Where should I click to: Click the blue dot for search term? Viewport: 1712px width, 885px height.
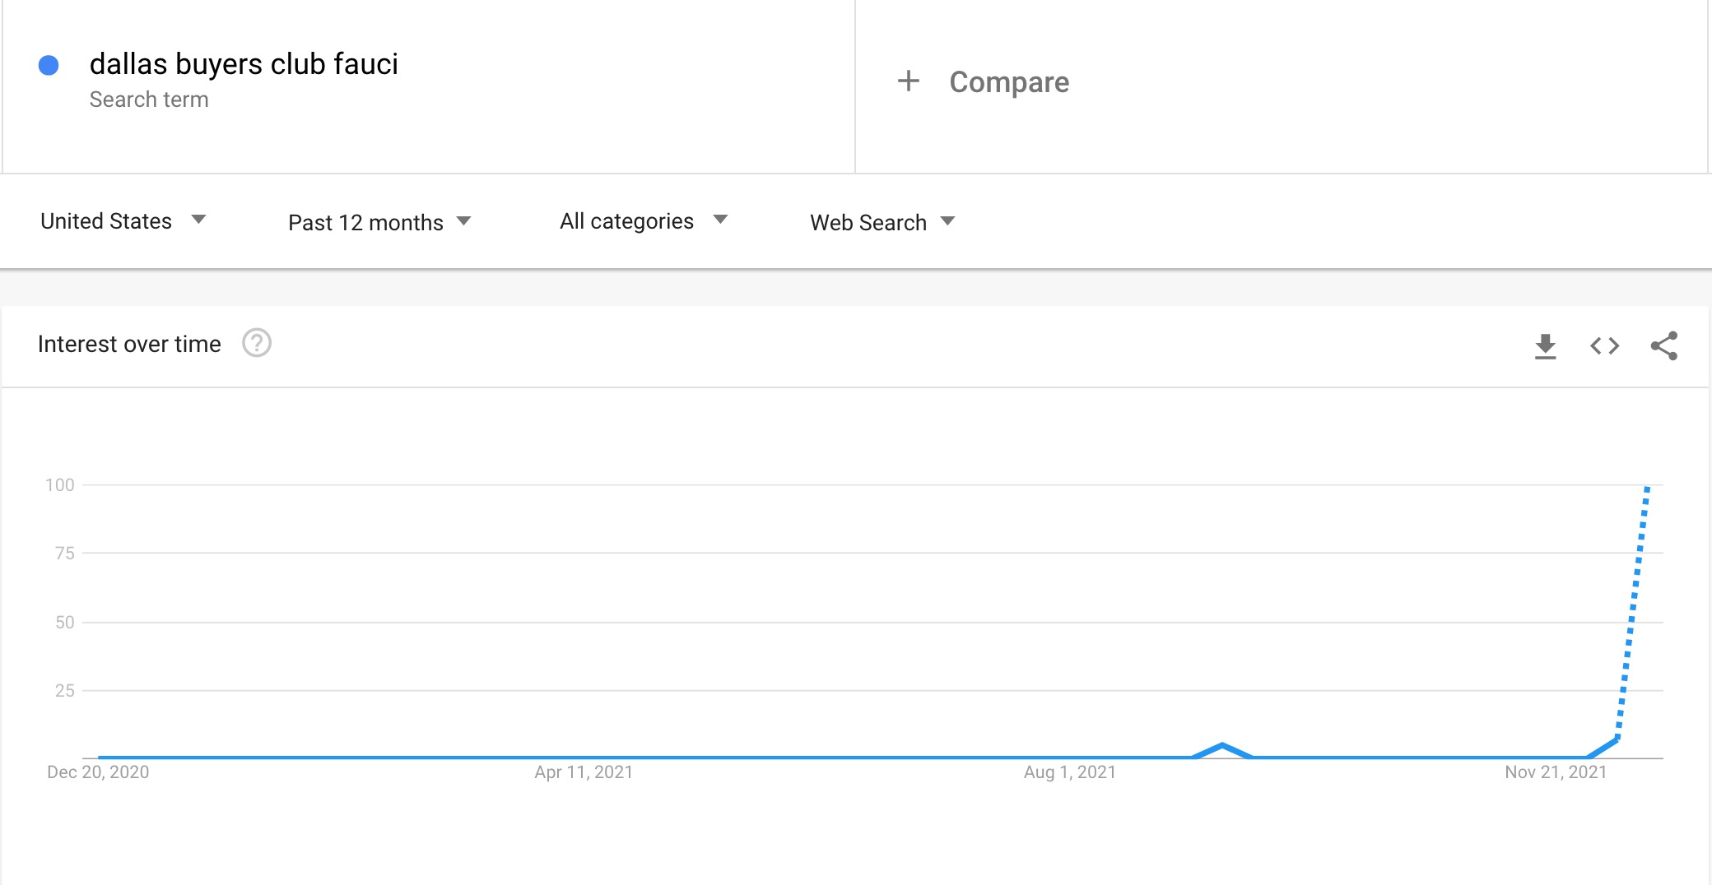[x=49, y=65]
